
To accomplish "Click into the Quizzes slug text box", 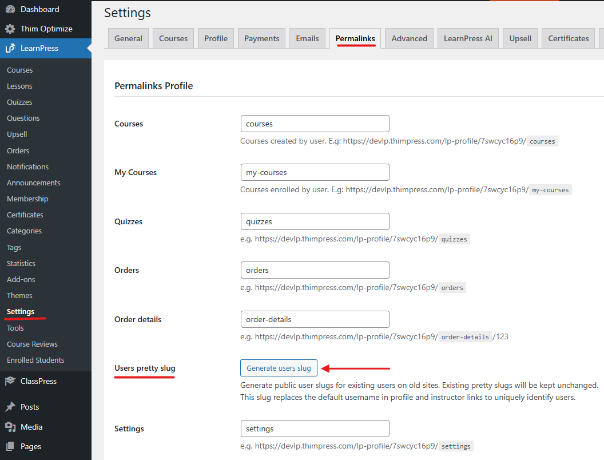I will pos(315,221).
